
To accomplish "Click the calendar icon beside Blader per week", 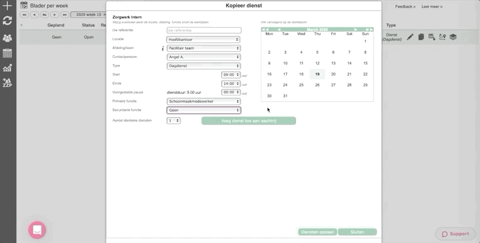I will click(24, 5).
